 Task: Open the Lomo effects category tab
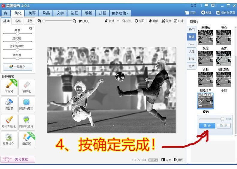(x=191, y=44)
